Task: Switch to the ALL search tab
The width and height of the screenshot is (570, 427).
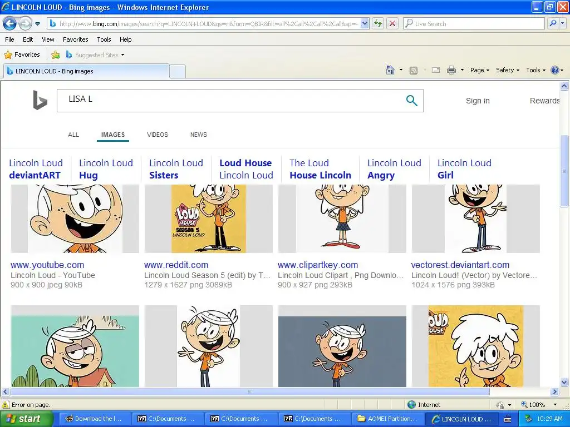Action: pyautogui.click(x=73, y=135)
